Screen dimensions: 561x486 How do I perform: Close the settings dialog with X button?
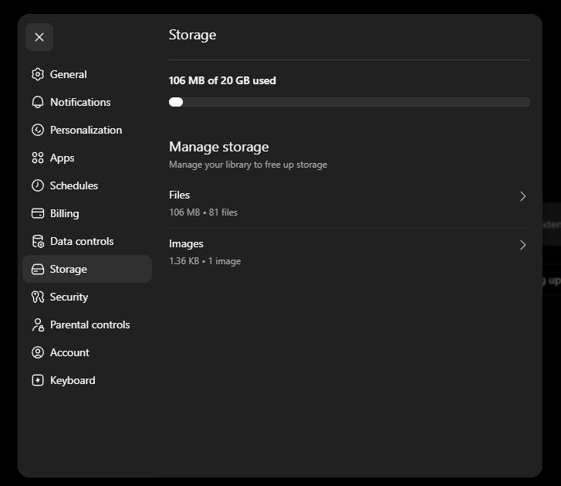(x=39, y=37)
